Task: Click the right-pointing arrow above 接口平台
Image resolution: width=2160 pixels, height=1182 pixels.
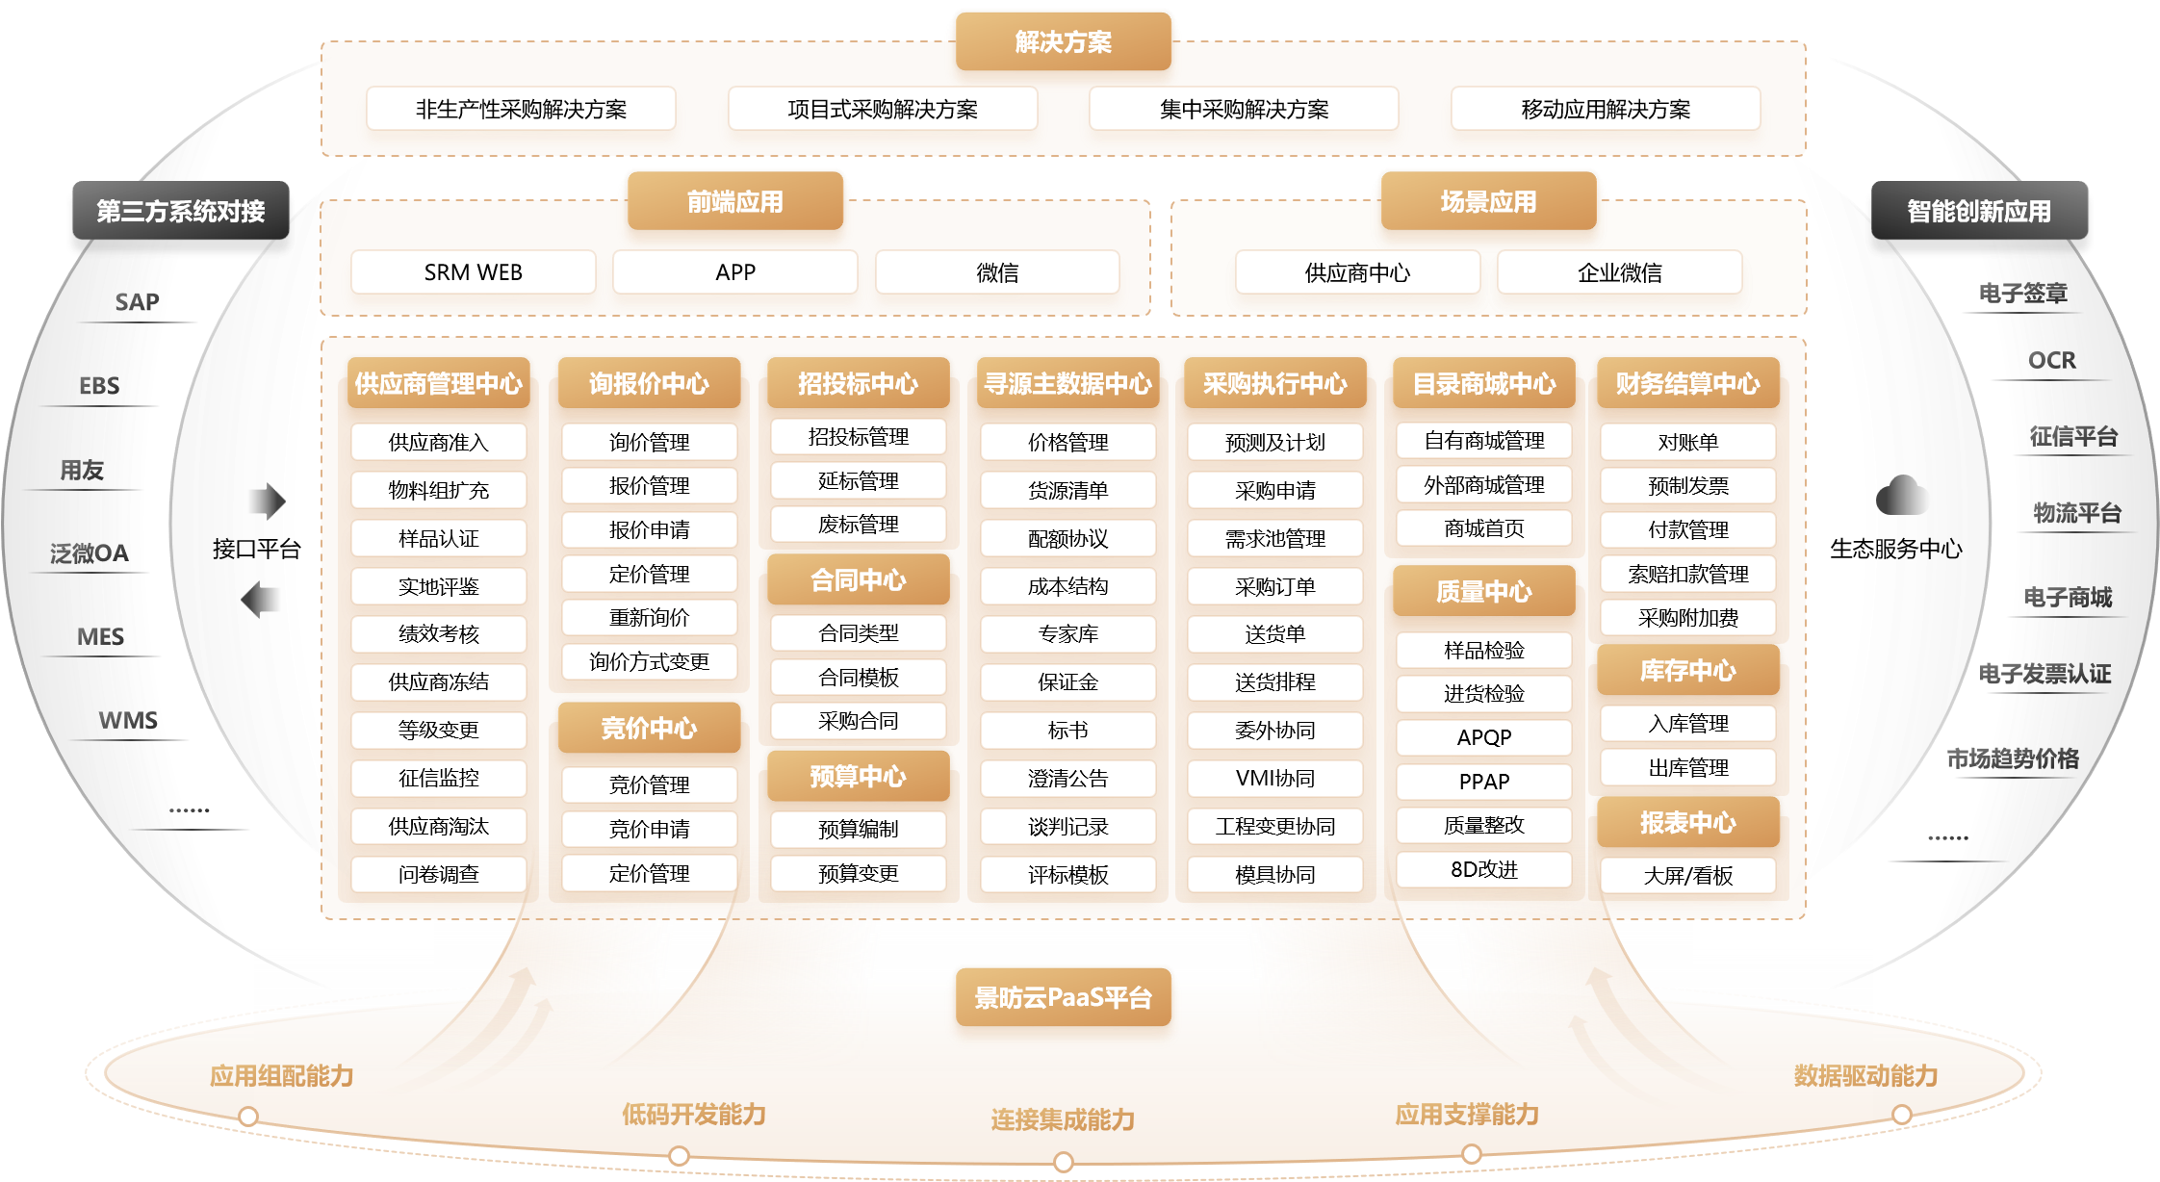Action: click(268, 501)
